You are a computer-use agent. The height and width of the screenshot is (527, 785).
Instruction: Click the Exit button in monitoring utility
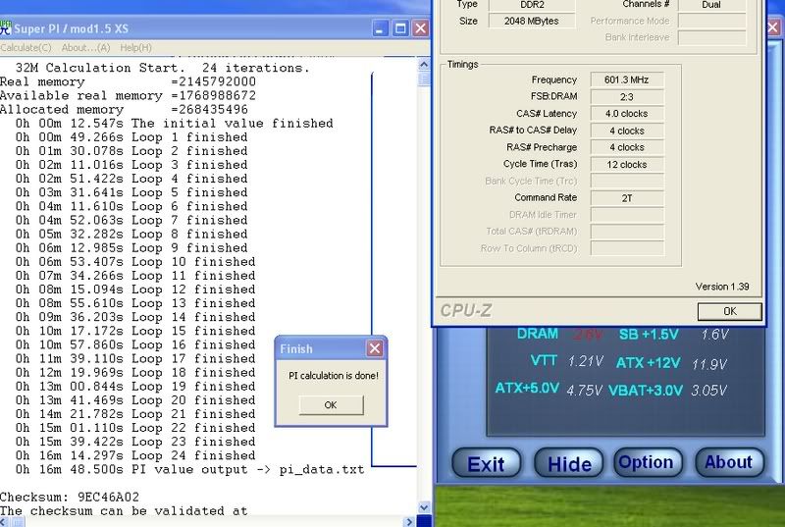(x=486, y=463)
